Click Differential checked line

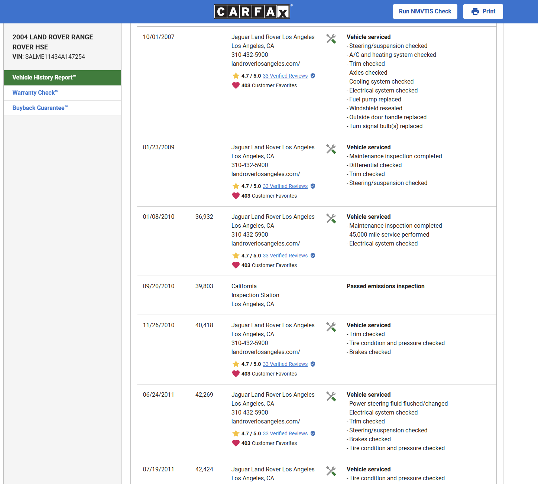click(374, 165)
